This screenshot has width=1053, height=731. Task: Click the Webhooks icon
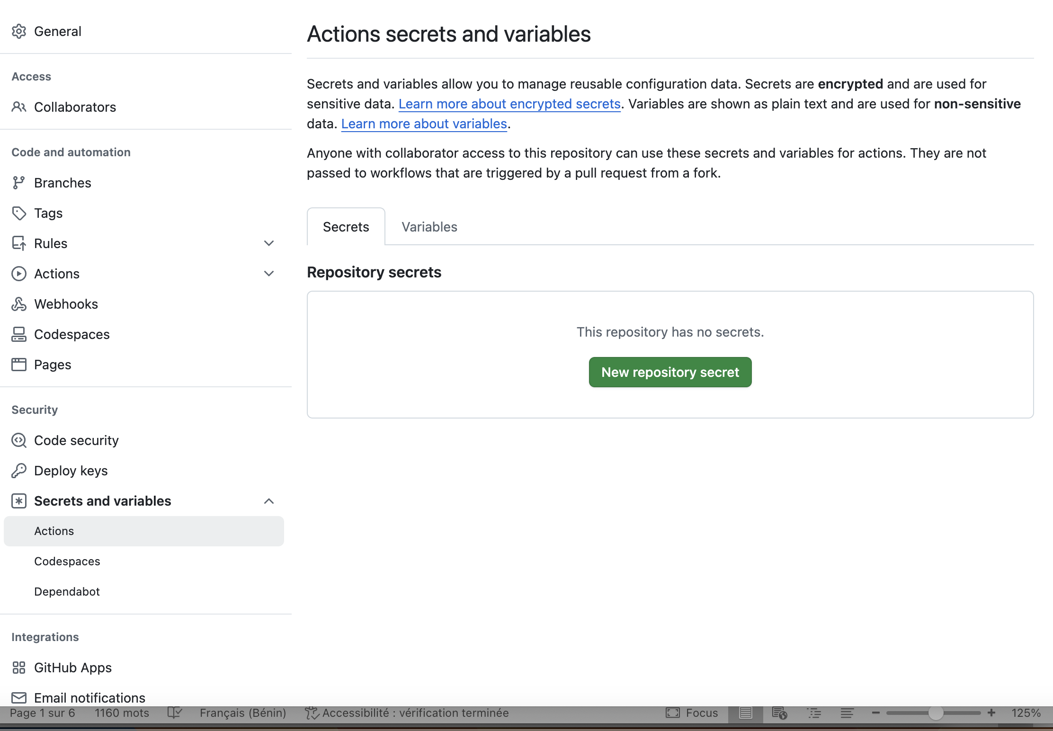[18, 304]
